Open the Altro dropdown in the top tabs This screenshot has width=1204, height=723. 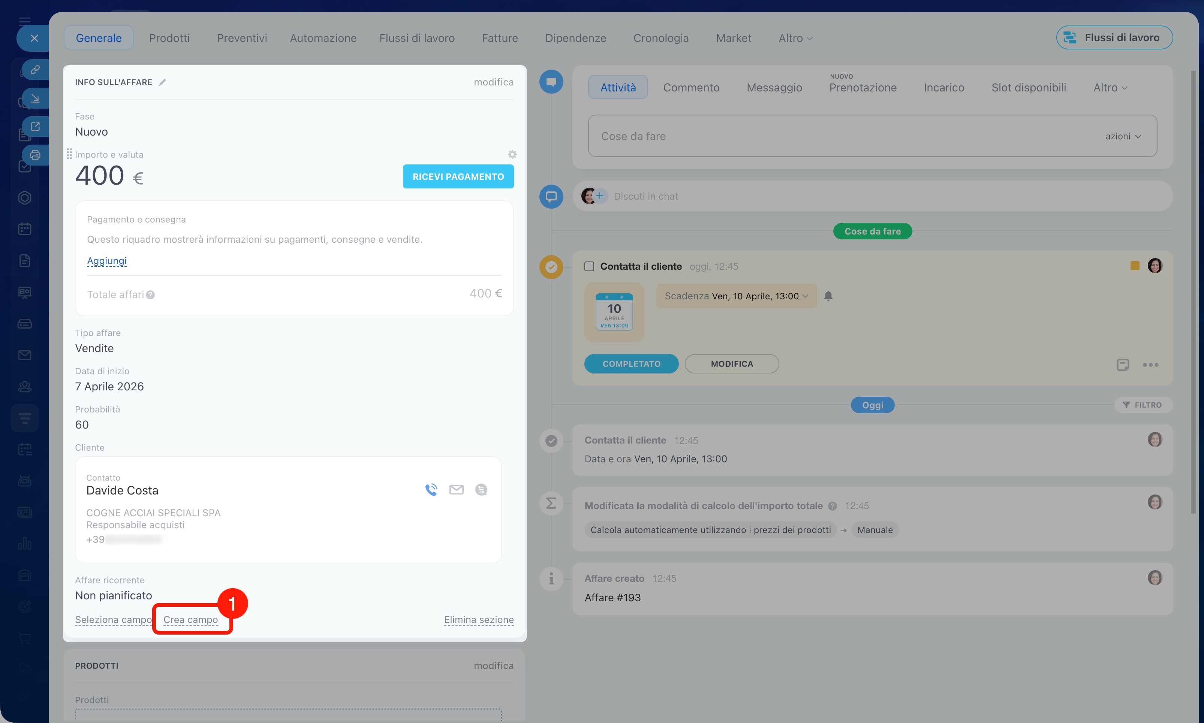tap(795, 38)
